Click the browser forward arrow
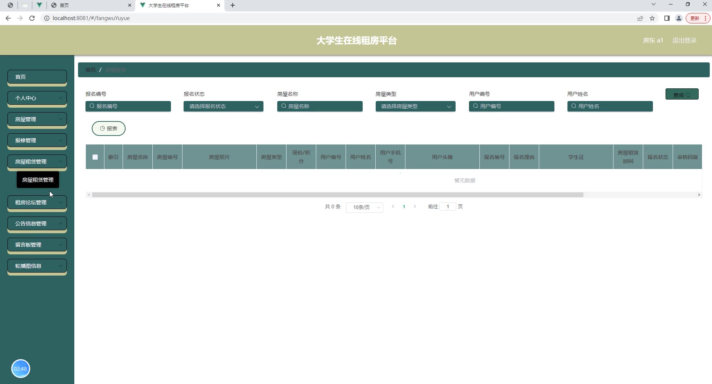 tap(20, 18)
